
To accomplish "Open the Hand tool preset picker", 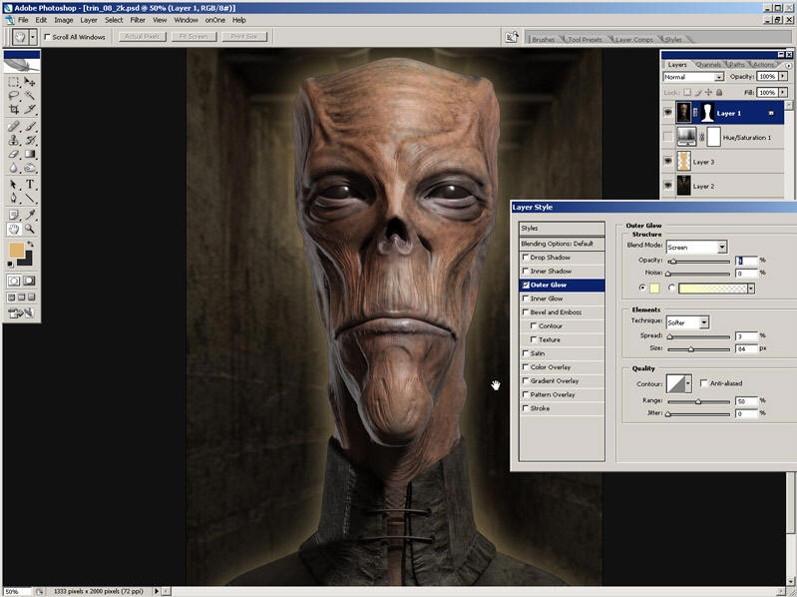I will pos(33,37).
